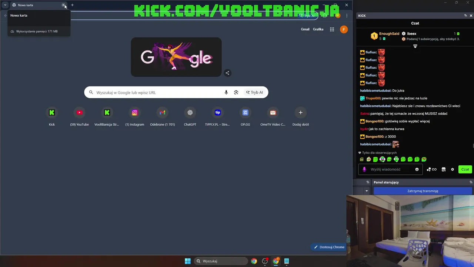The width and height of the screenshot is (474, 267).
Task: Open Chrome three-dot menu
Action: (x=347, y=16)
